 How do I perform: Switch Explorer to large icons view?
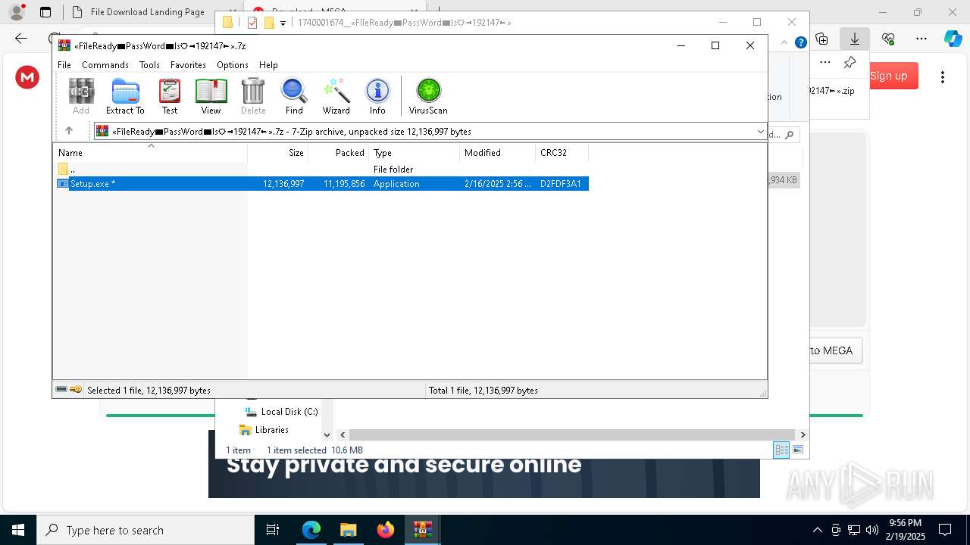[x=797, y=450]
